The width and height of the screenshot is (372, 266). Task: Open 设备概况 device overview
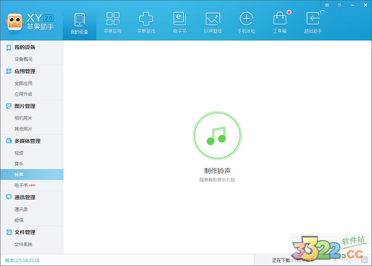tap(23, 59)
